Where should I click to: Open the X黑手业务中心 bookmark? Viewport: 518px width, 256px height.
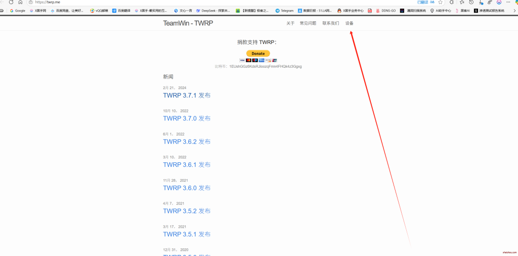click(351, 11)
